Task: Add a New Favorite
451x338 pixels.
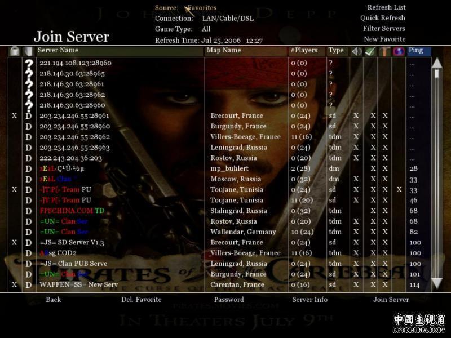Action: (x=384, y=39)
